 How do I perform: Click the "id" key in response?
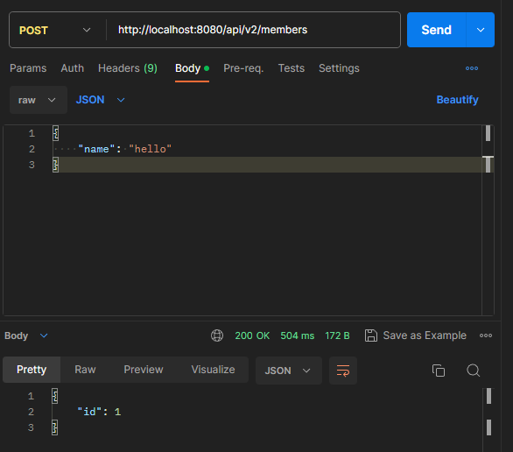point(89,412)
